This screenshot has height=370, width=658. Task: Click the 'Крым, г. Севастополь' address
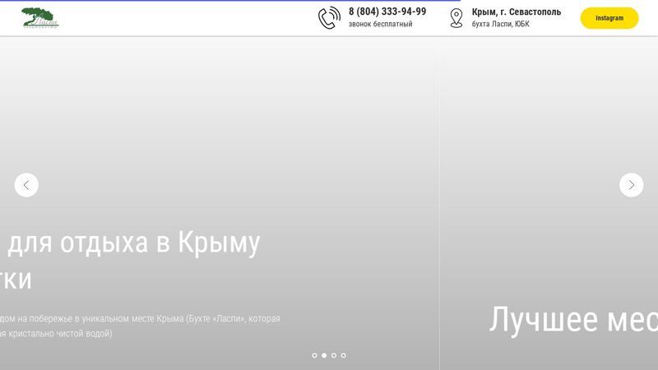517,12
